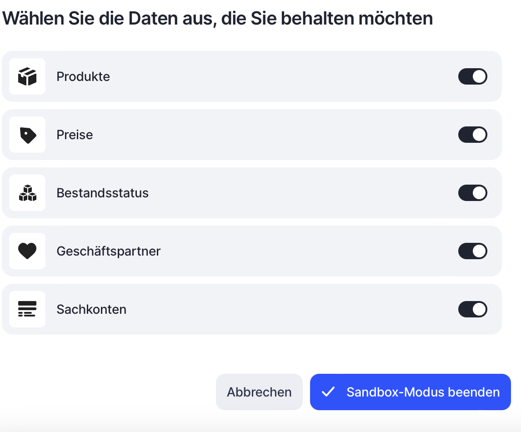Click the Sachkonten ledger lines icon
The width and height of the screenshot is (521, 432).
(x=27, y=309)
